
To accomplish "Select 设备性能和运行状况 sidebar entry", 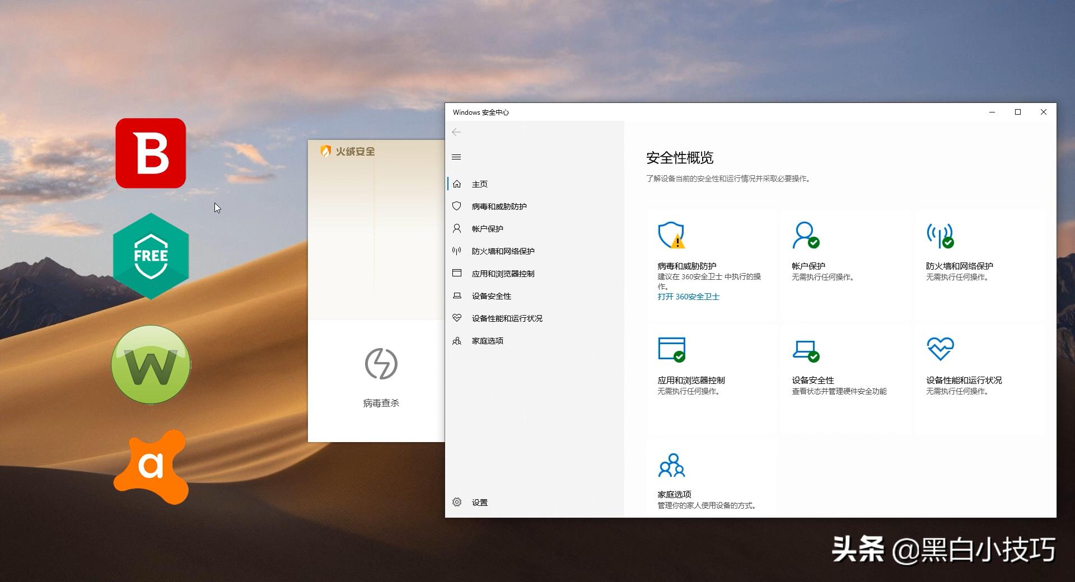I will click(x=507, y=318).
